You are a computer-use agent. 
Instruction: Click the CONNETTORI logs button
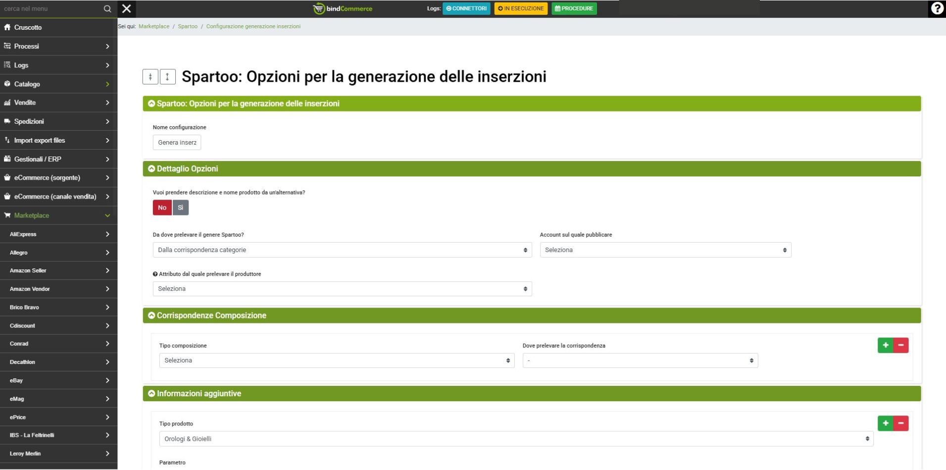pyautogui.click(x=466, y=8)
